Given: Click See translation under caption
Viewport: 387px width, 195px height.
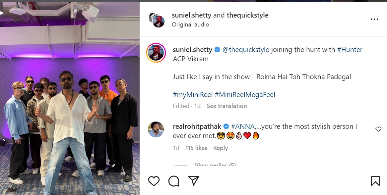Looking at the screenshot, I should pyautogui.click(x=226, y=106).
